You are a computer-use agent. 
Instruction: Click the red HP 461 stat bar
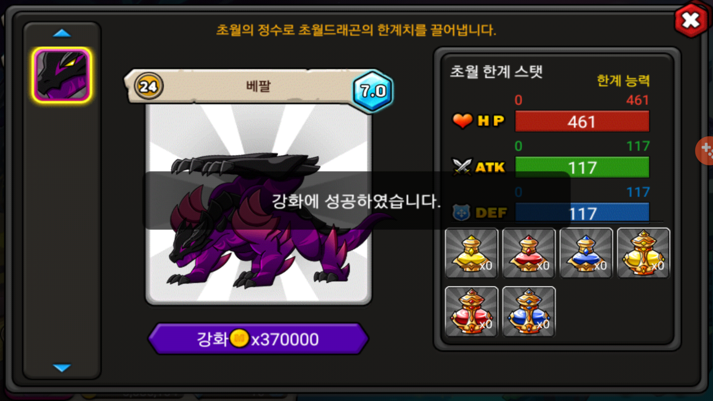pos(582,121)
